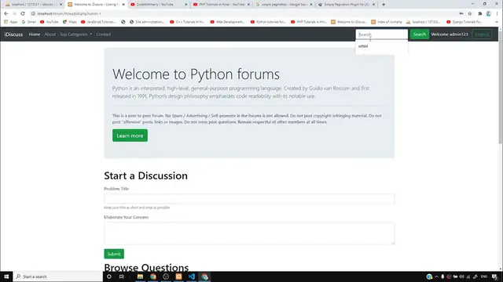Screen dimensions: 503x282
Task: Focus the Elaborate Your Concern textarea
Action: click(249, 233)
